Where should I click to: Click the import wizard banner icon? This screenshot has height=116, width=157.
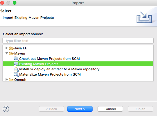(x=144, y=17)
